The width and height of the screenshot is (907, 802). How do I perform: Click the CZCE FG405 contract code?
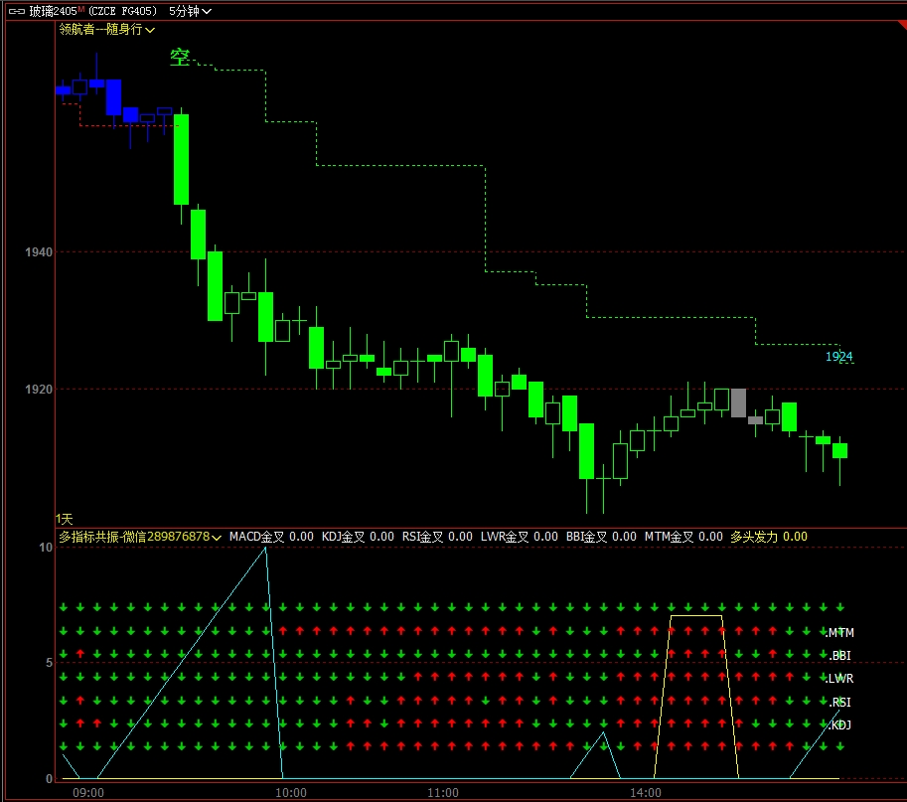(123, 11)
